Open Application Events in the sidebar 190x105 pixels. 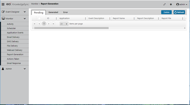[x=15, y=33]
